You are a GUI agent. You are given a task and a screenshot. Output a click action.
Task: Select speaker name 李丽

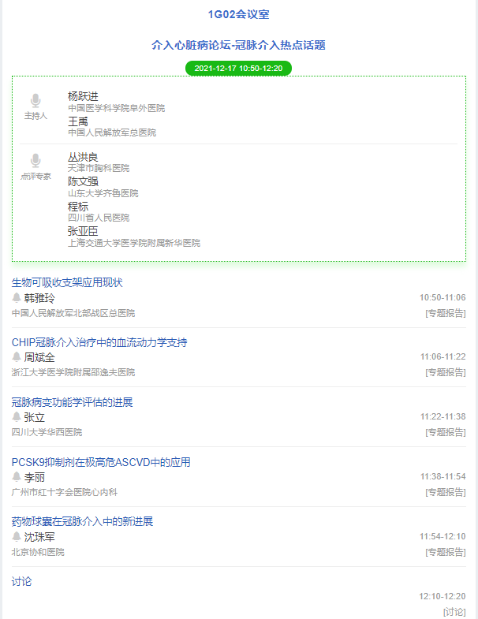34,477
